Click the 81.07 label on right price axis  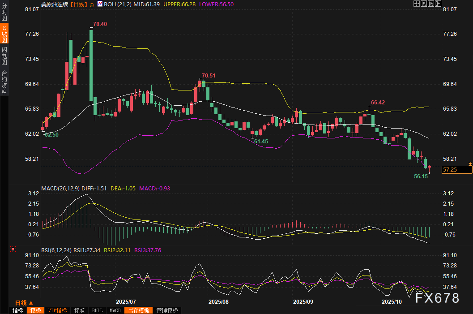[449, 9]
